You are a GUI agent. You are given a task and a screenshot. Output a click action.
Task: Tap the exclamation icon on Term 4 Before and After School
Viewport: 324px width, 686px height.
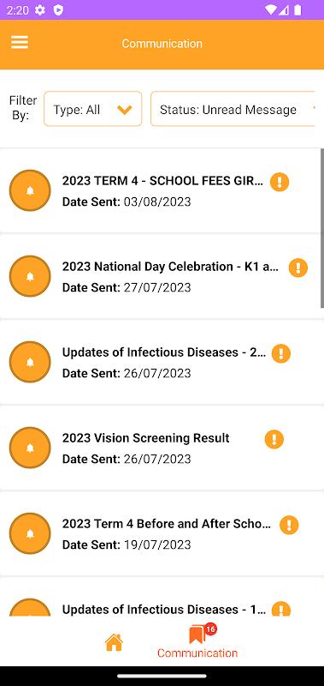289,525
